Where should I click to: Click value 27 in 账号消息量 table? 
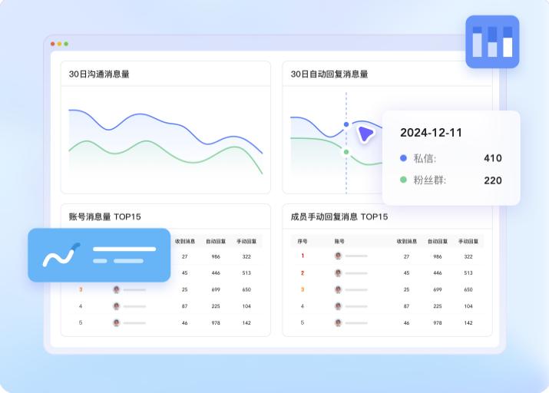pos(185,256)
